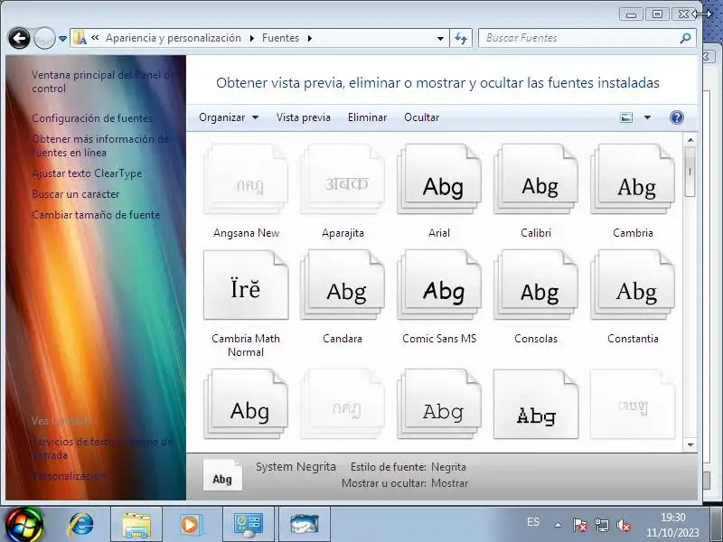Select the Cambria Math Normal font icon

pos(246,285)
